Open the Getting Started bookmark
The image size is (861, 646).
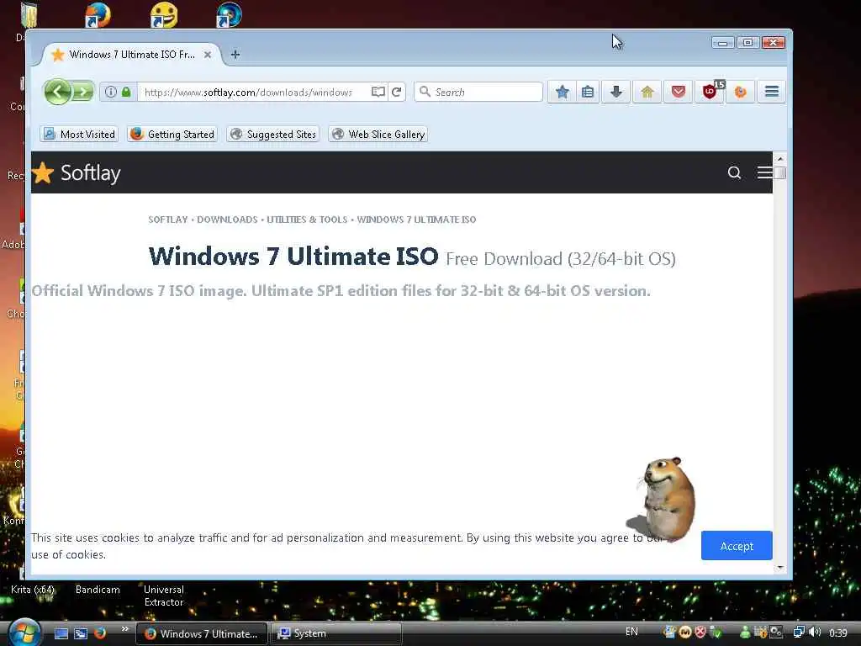[172, 134]
